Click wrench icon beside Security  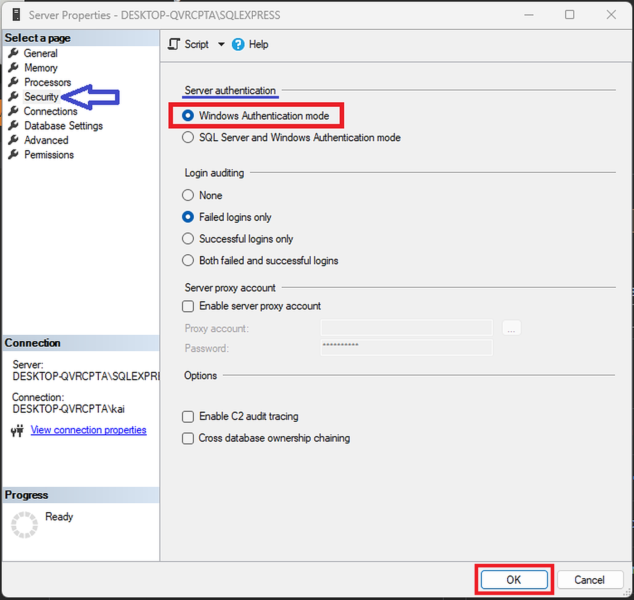[x=14, y=96]
